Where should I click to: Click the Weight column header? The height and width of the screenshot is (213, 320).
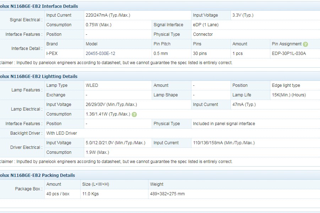(157, 184)
